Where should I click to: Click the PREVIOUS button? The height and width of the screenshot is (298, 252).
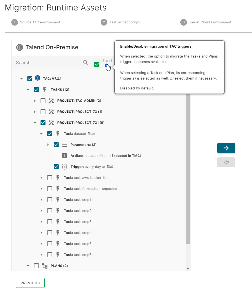(x=30, y=283)
